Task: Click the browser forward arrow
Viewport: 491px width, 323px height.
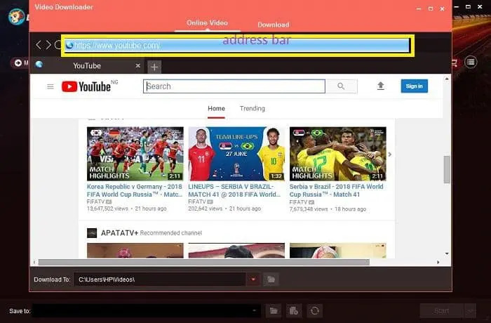Action: pos(48,45)
